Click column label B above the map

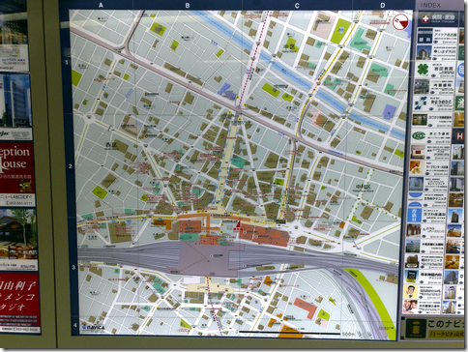coord(188,5)
